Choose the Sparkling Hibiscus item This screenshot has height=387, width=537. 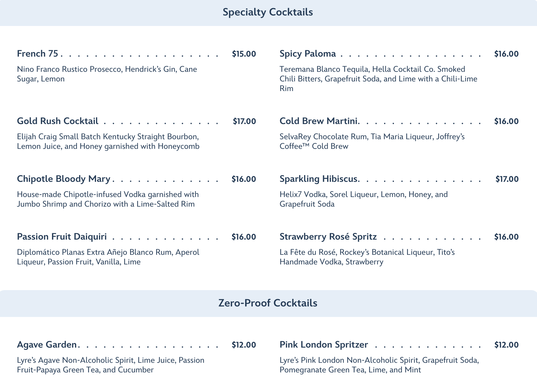click(318, 179)
